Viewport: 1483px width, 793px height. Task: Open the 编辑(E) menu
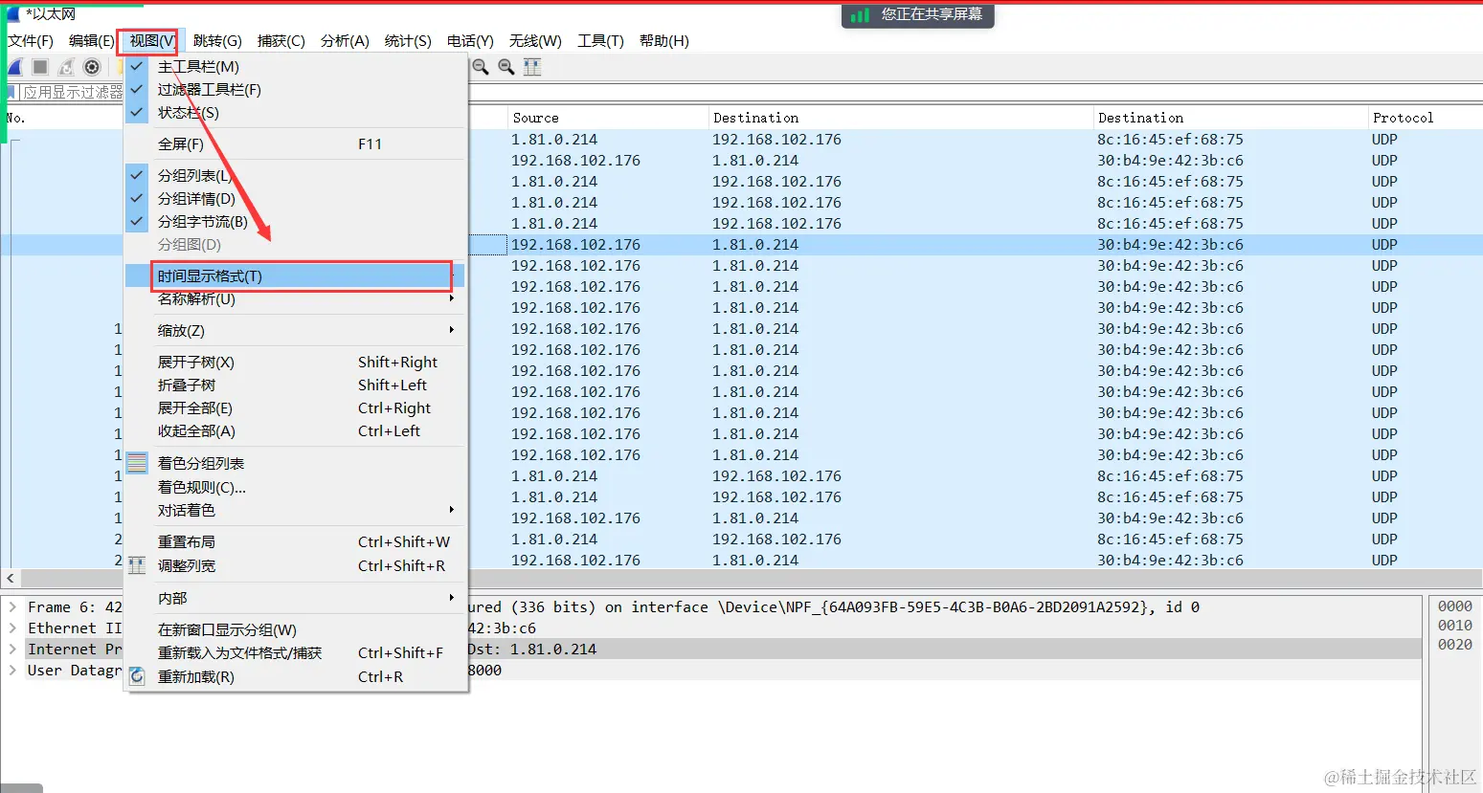91,41
